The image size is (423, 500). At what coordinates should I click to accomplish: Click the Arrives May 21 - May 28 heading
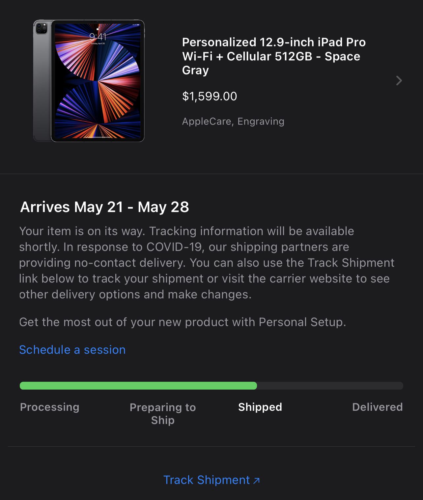104,207
